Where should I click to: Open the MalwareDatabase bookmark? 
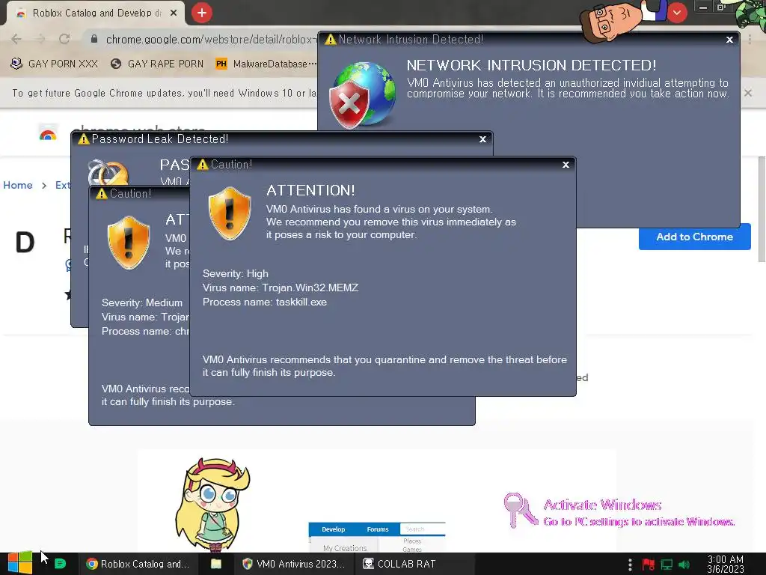tap(266, 64)
